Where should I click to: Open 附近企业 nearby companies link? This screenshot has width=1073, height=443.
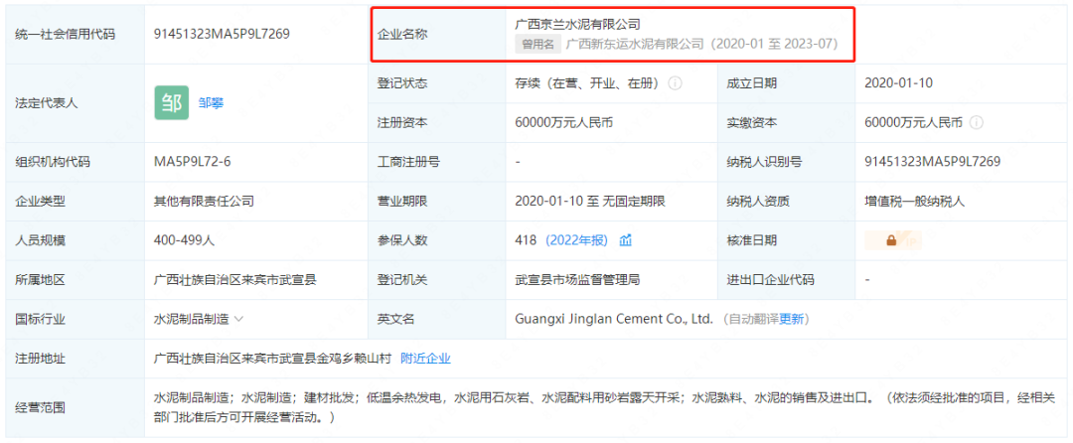pos(425,358)
